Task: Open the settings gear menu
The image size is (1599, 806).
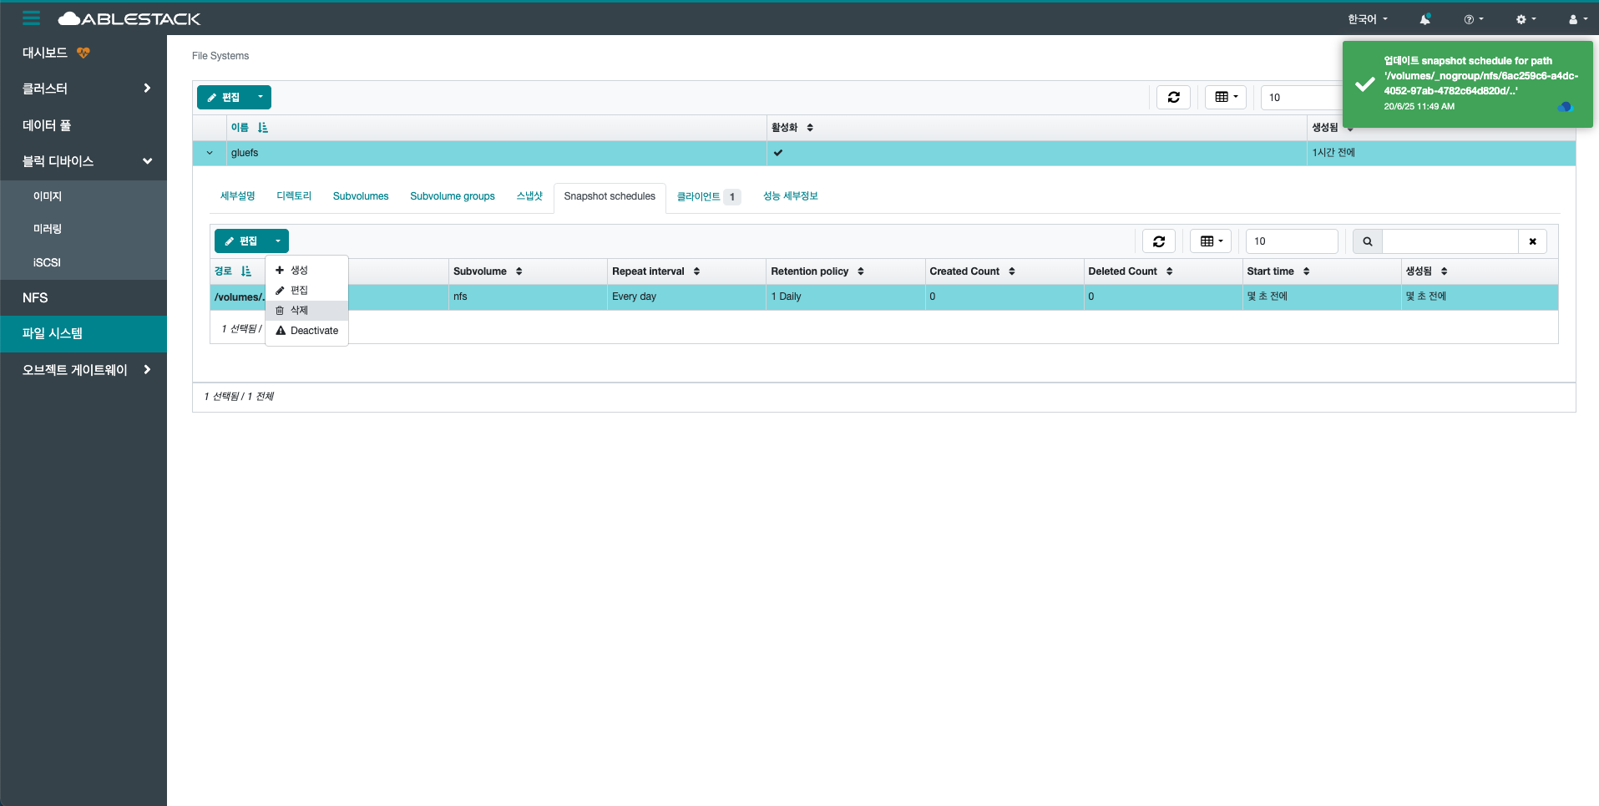Action: 1525,19
